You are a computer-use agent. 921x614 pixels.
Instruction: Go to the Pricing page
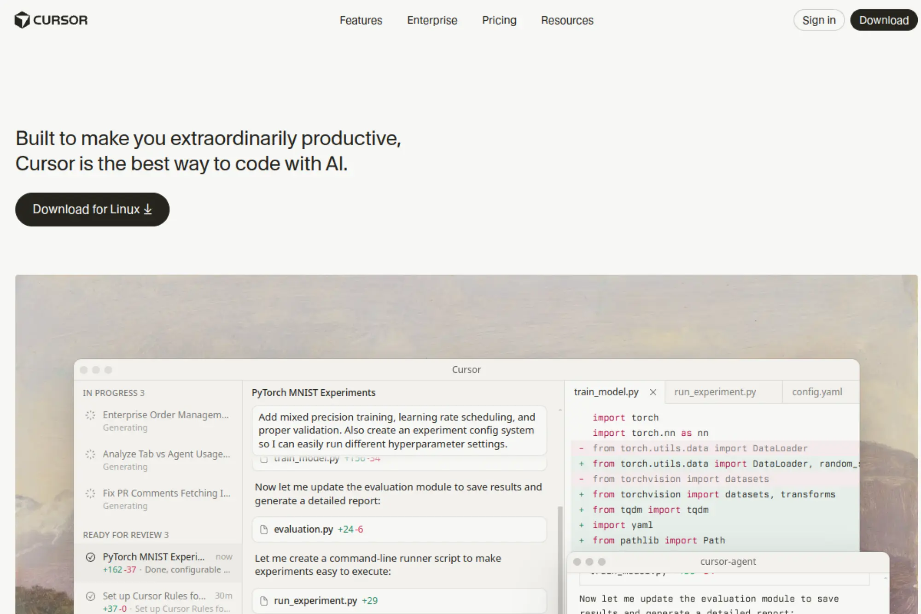click(x=499, y=20)
